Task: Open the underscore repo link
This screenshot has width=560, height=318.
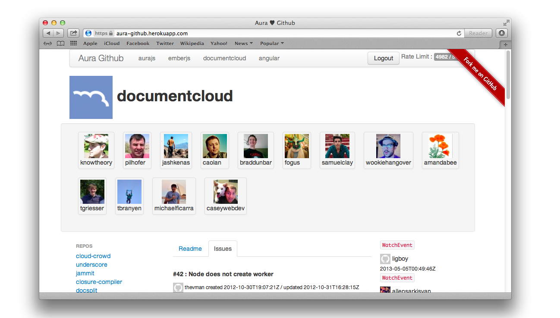Action: click(x=91, y=265)
